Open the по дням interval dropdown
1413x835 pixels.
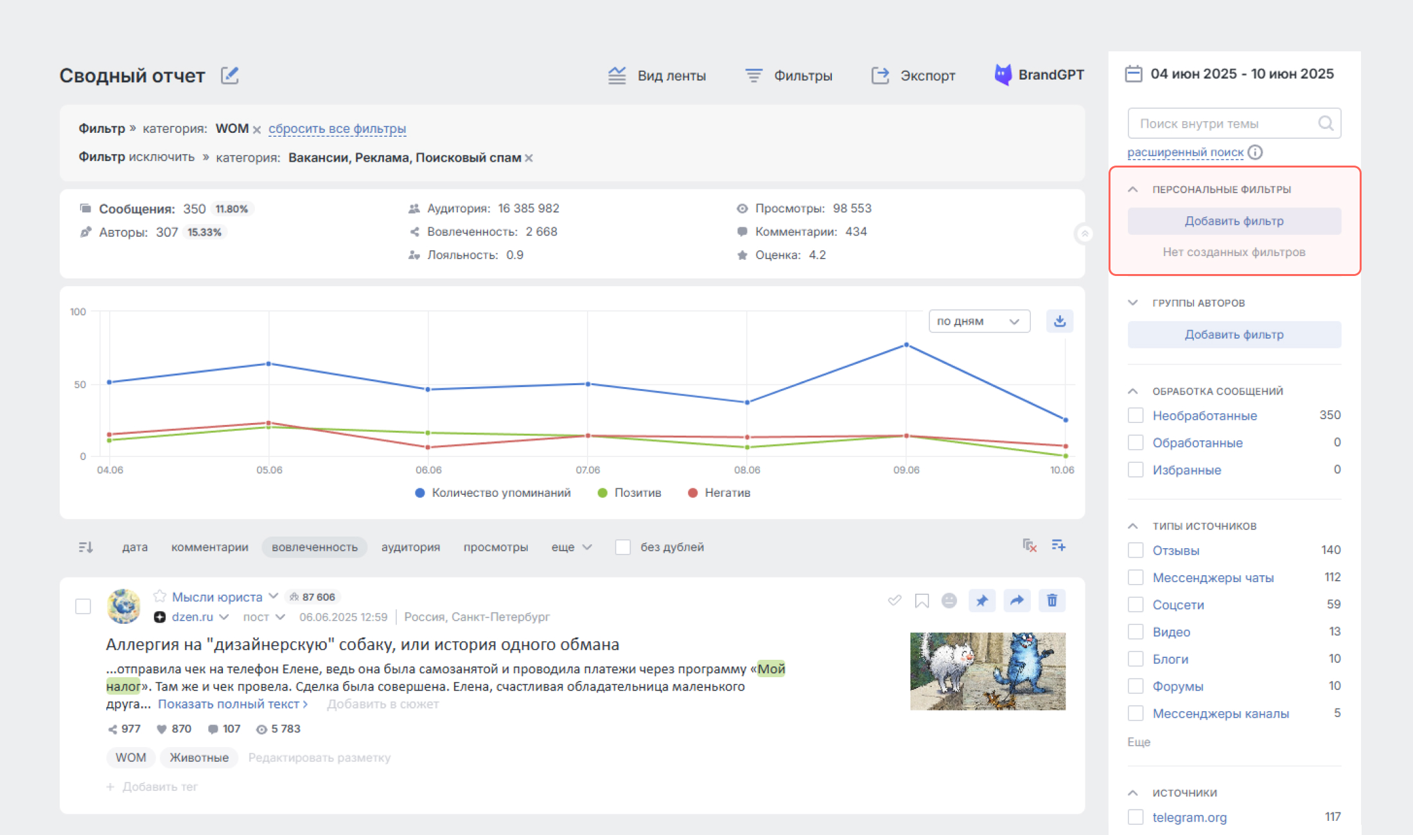click(x=979, y=321)
